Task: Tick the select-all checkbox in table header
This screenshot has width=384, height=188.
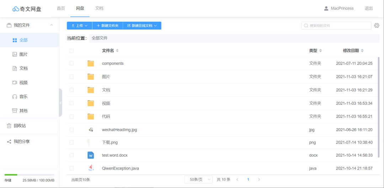Action: pyautogui.click(x=71, y=51)
